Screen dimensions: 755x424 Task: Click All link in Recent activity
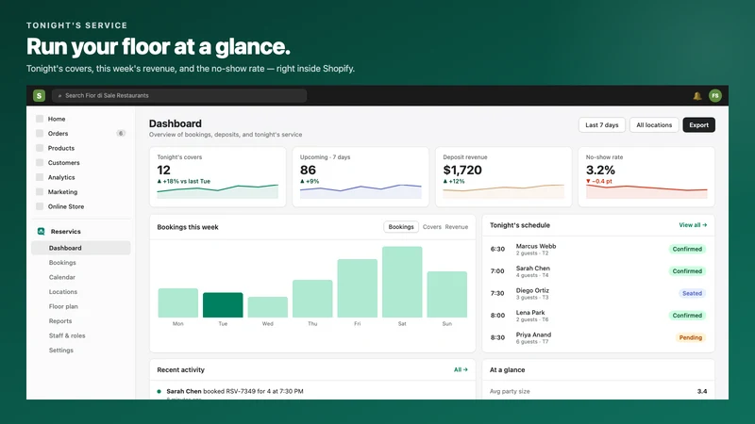(x=461, y=369)
